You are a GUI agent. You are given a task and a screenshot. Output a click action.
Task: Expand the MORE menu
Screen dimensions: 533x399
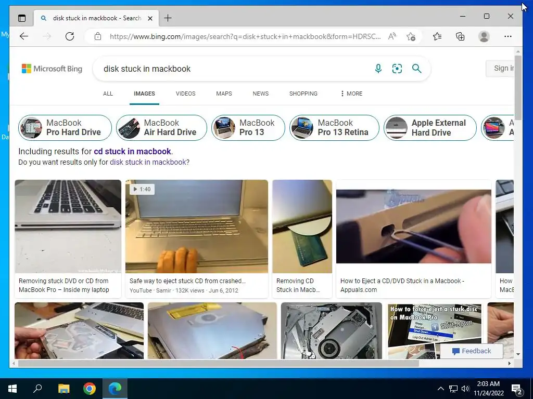351,94
